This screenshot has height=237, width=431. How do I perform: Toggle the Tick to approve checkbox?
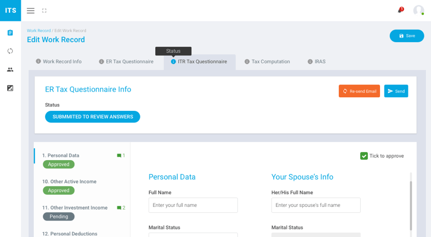(364, 156)
